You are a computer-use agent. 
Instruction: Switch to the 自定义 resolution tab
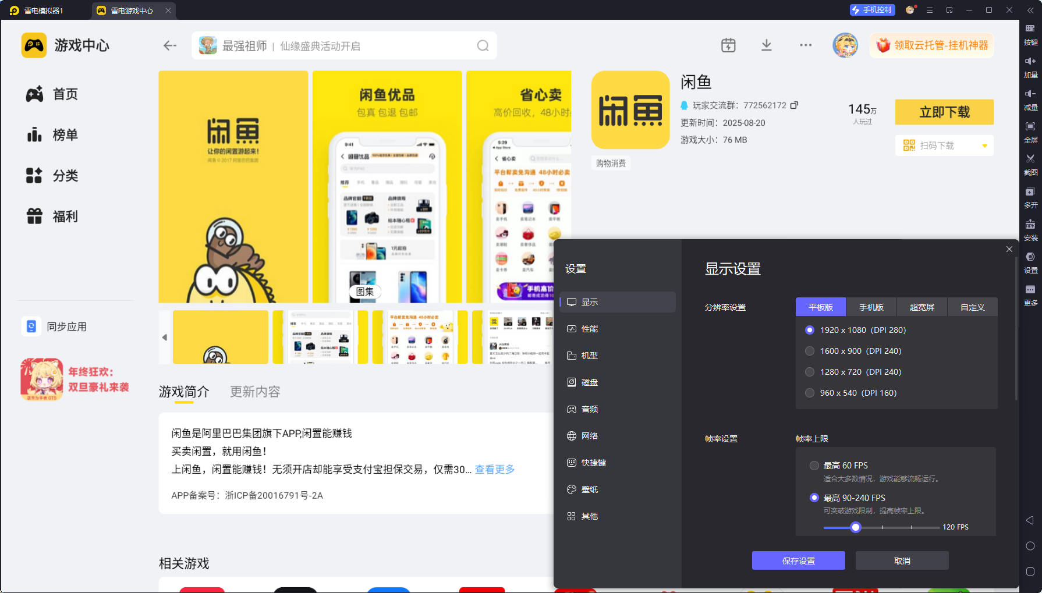[973, 307]
